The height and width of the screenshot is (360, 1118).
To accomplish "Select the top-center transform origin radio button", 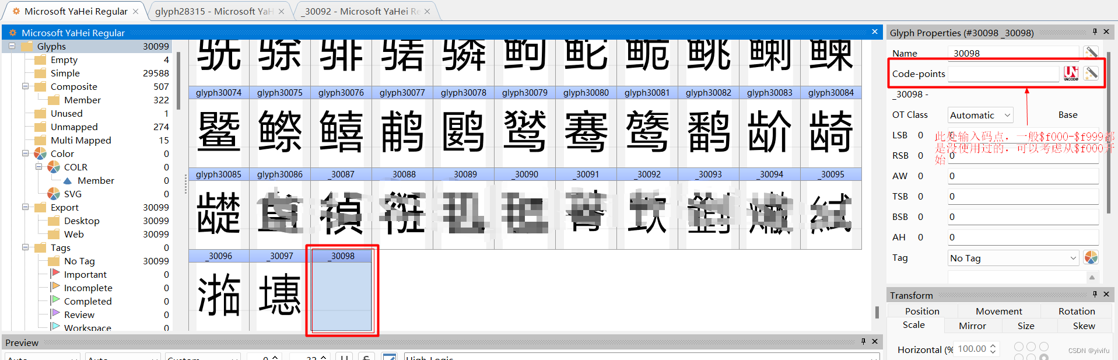I will point(1032,347).
